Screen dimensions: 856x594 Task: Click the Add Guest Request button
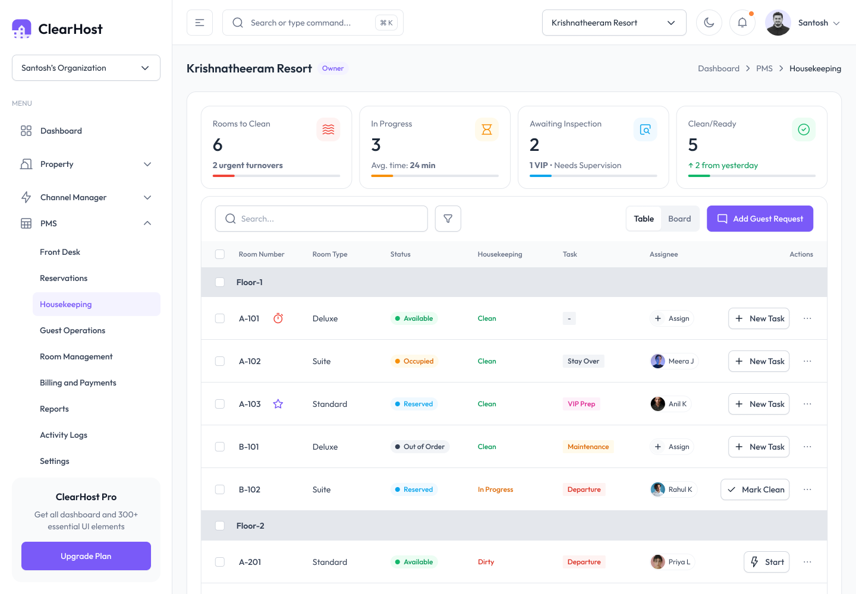tap(760, 219)
